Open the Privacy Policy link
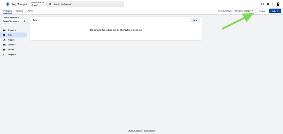Screen dimensions: 283x134 (x=149, y=130)
